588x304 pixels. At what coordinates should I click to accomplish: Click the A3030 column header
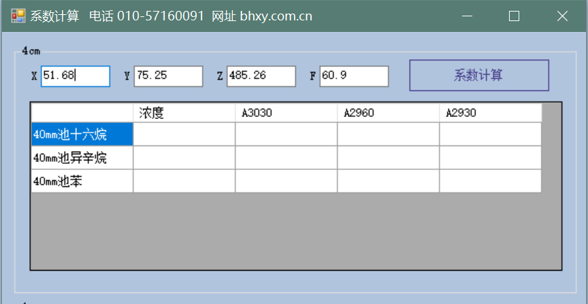click(x=286, y=113)
